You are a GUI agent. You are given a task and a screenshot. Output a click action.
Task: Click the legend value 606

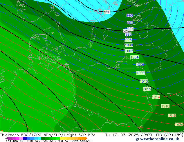[89, 141]
